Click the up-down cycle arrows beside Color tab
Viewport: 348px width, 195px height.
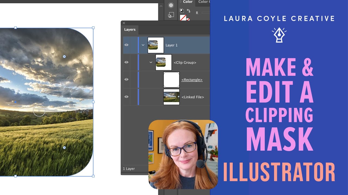pyautogui.click(x=181, y=2)
